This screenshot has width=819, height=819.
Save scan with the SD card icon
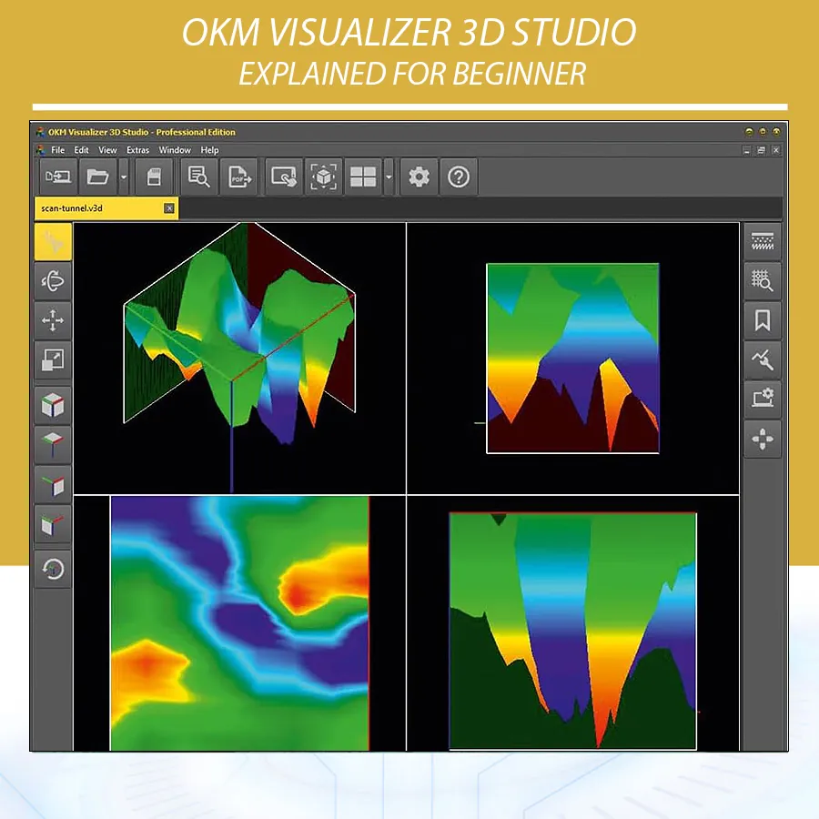point(154,177)
